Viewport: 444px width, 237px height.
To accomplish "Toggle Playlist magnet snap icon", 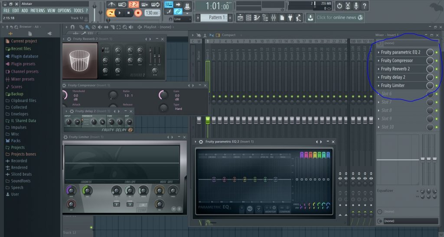I will 72,27.
